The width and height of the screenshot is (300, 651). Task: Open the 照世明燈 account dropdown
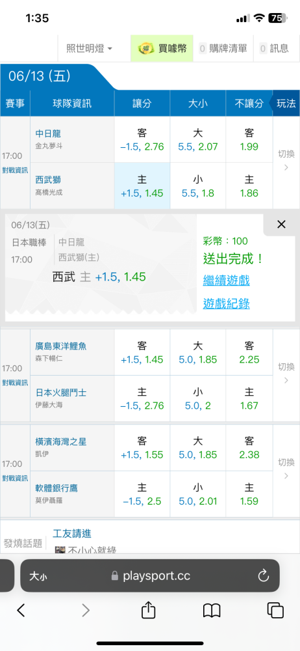89,48
